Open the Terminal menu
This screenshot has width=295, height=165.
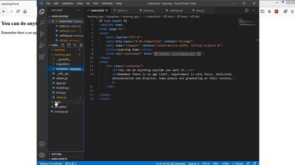(107, 3)
